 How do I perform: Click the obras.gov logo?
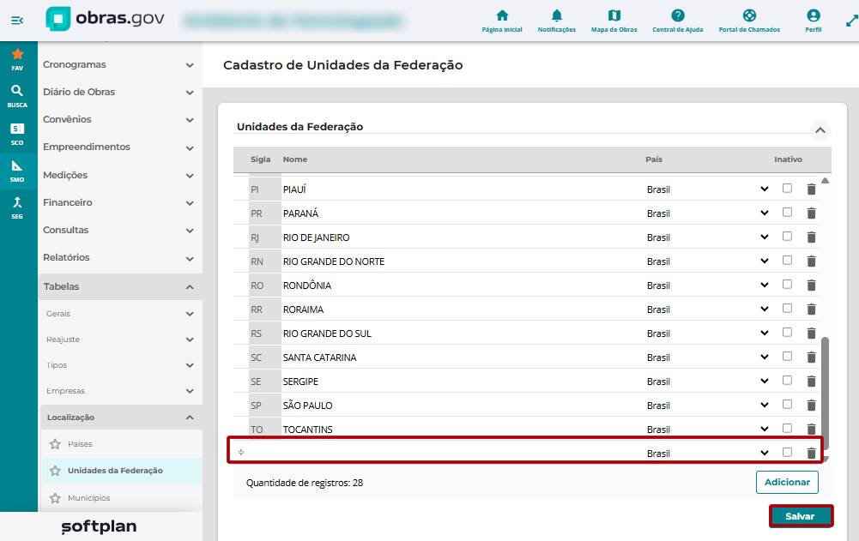105,19
